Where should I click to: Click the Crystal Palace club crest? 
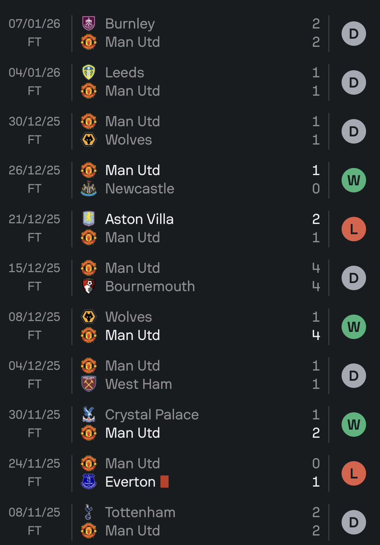tap(88, 415)
